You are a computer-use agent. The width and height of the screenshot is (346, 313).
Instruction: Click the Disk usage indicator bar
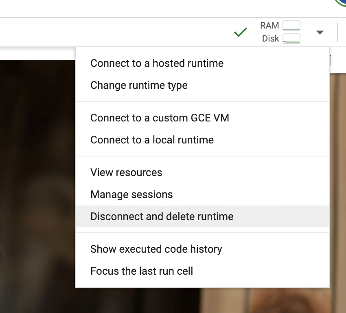coord(291,39)
